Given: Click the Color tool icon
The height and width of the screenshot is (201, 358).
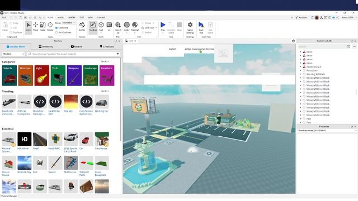Looking at the screenshot, I should [x=127, y=25].
